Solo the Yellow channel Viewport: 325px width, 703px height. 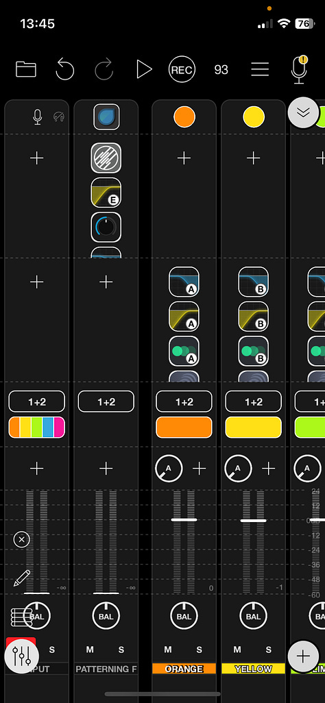pos(269,650)
